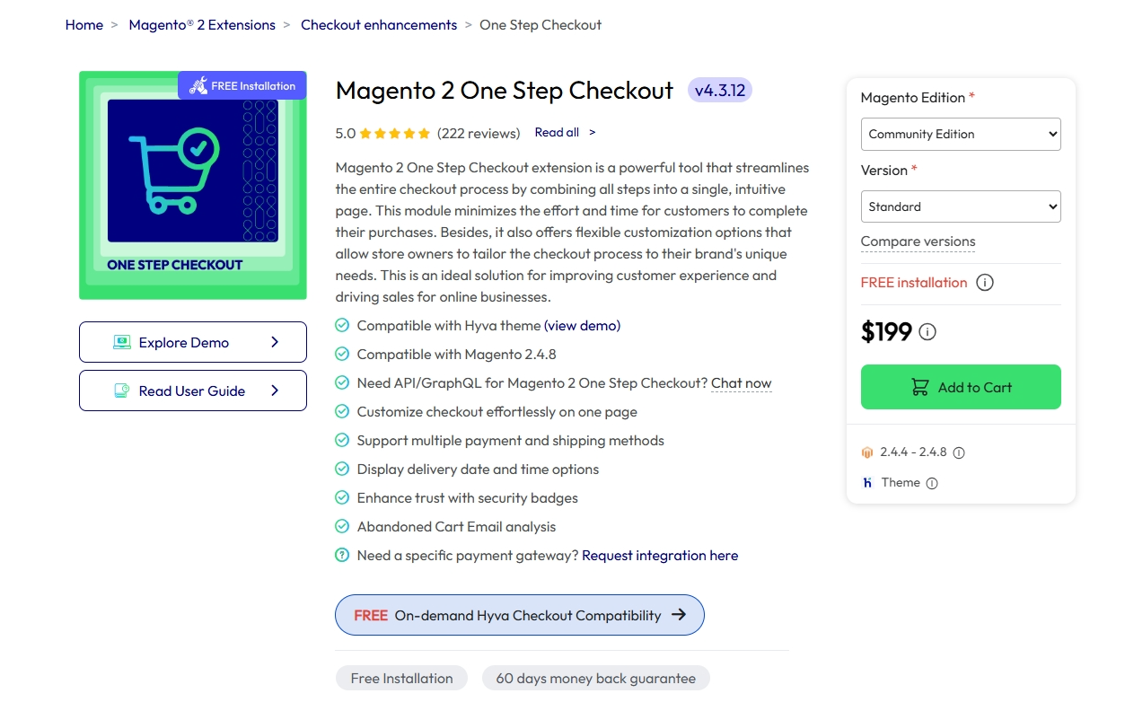Click the question mark icon beside payment gateway line
This screenshot has height=711, width=1125.
(342, 555)
